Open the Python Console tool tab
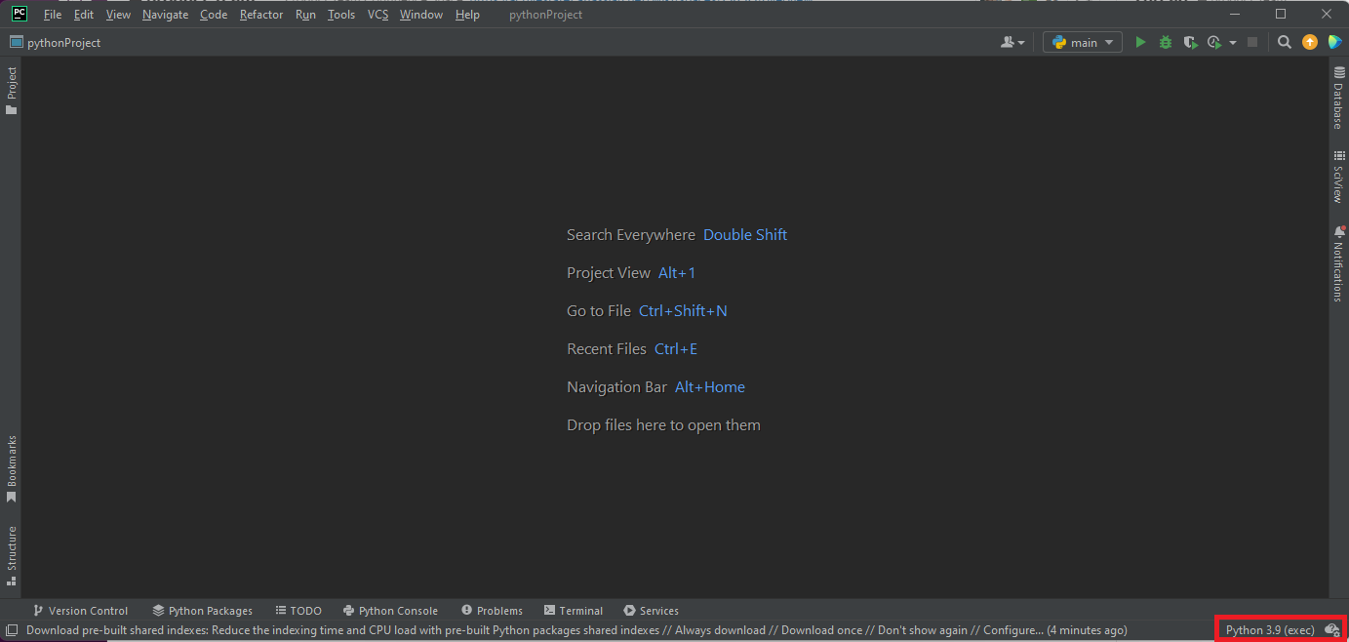Screen dimensions: 1349x642 coord(390,611)
